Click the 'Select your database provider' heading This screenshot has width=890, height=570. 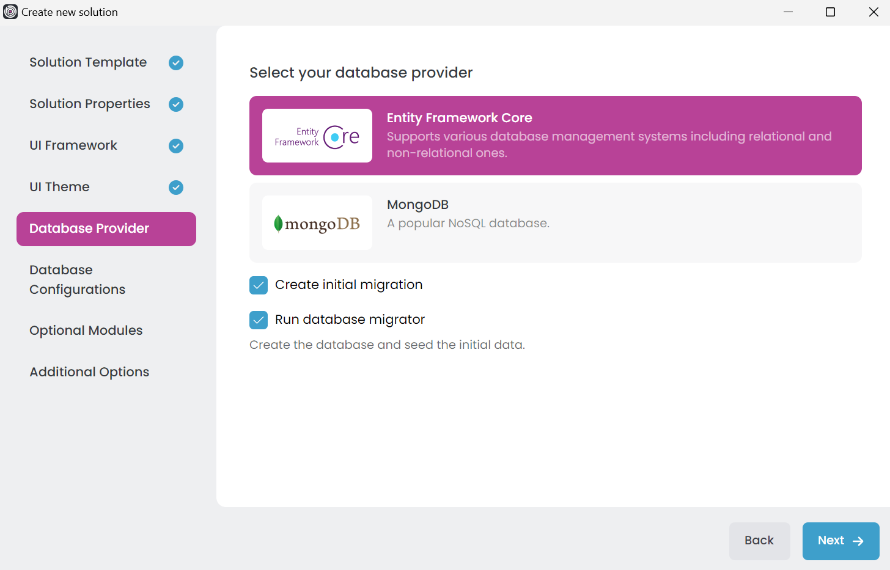pos(361,73)
